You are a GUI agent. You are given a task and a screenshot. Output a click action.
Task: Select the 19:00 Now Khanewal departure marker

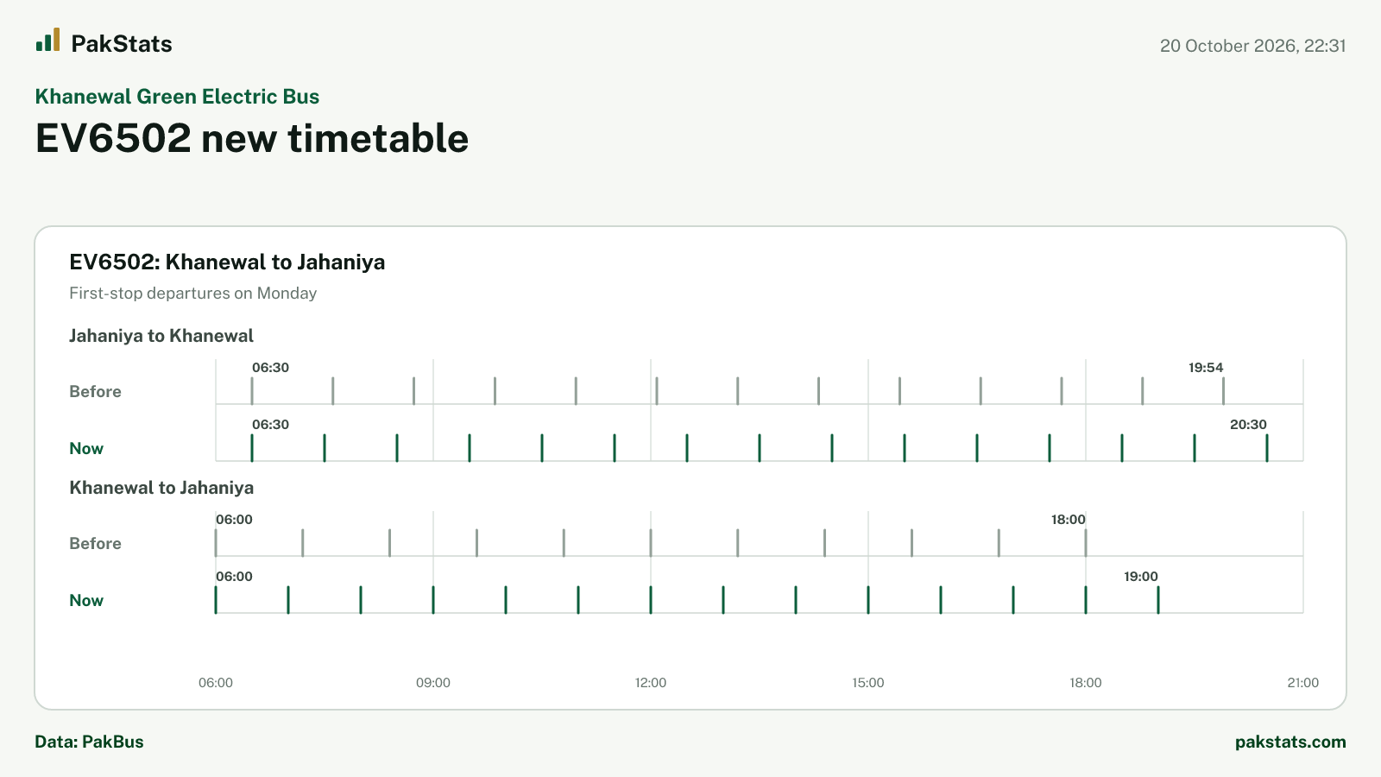coord(1158,600)
